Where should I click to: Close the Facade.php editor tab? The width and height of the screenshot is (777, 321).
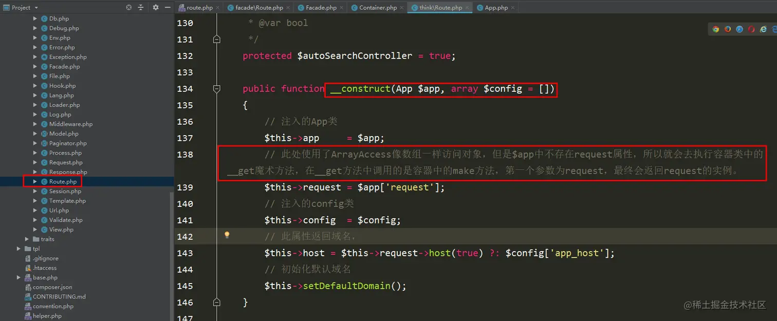click(x=341, y=8)
